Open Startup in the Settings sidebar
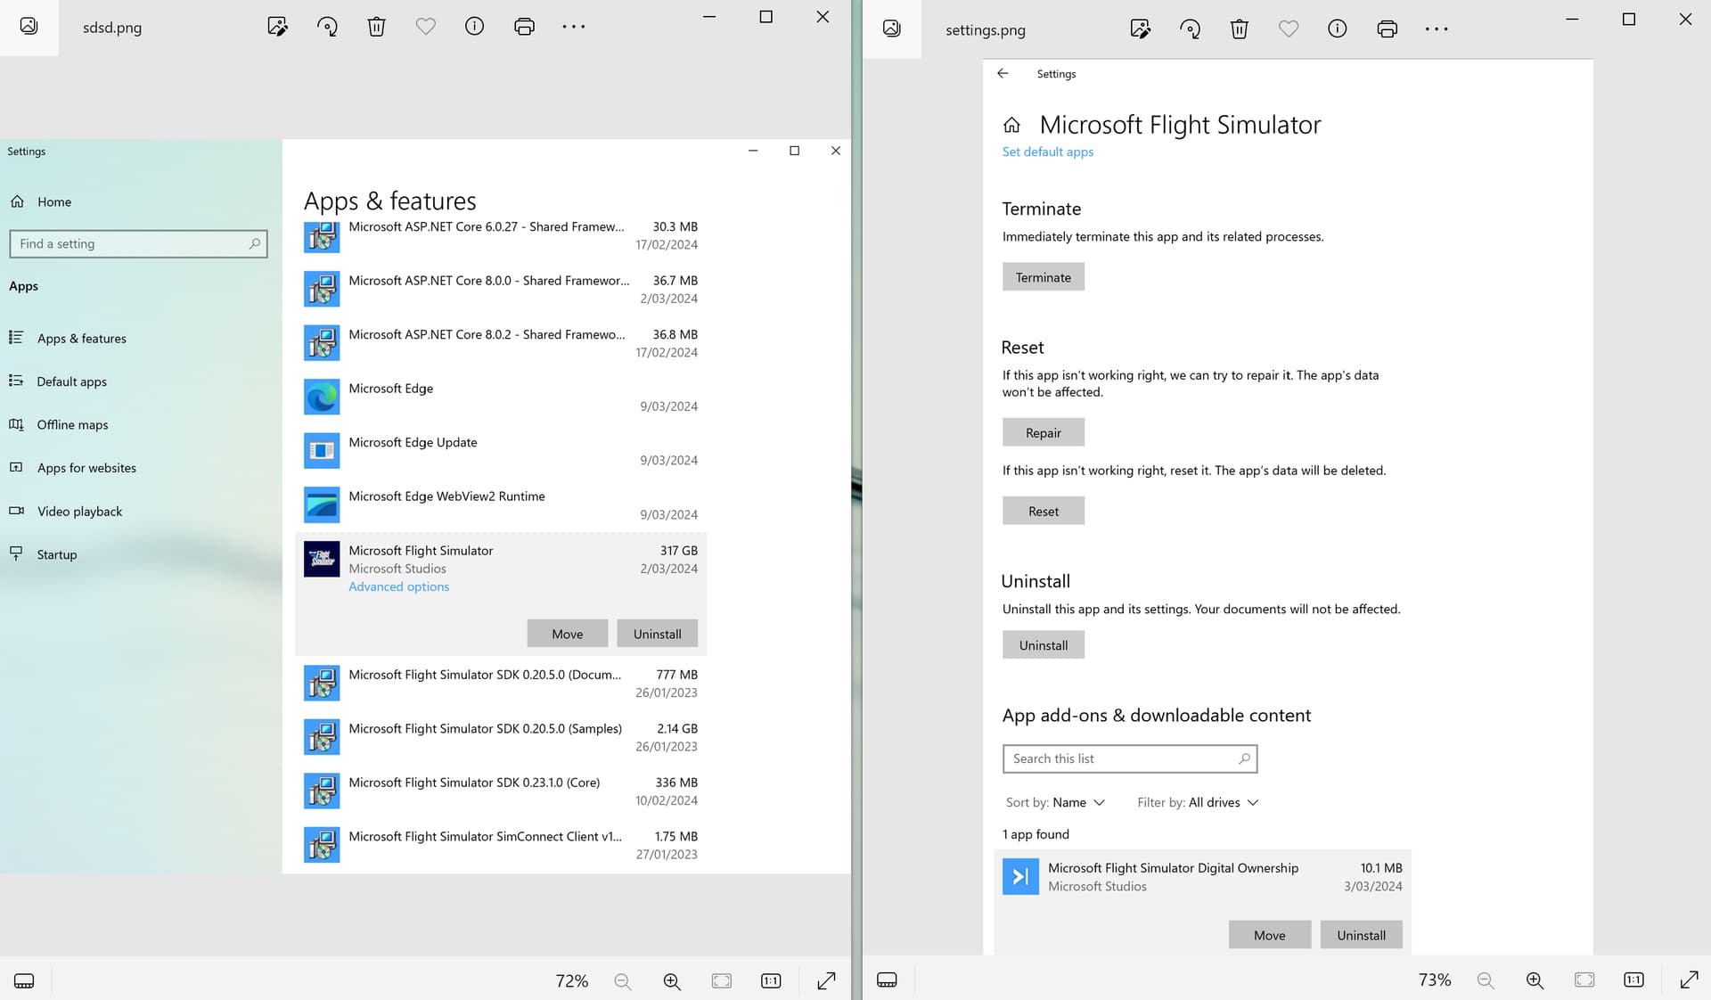This screenshot has width=1711, height=1000. click(x=56, y=554)
